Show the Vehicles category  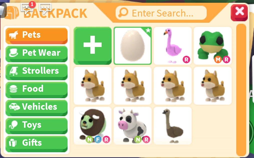37,108
